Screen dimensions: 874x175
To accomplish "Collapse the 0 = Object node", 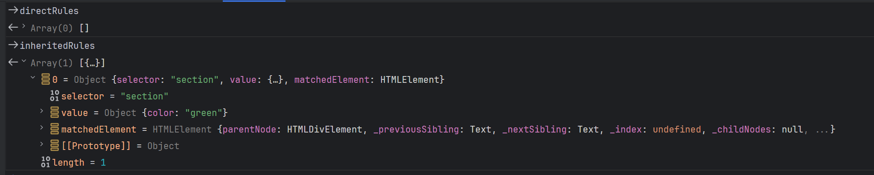I will (x=33, y=78).
